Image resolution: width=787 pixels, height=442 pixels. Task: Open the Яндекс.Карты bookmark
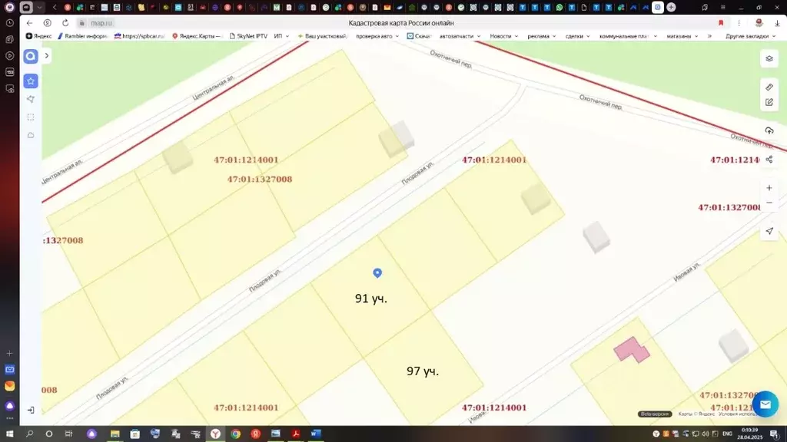pos(196,36)
